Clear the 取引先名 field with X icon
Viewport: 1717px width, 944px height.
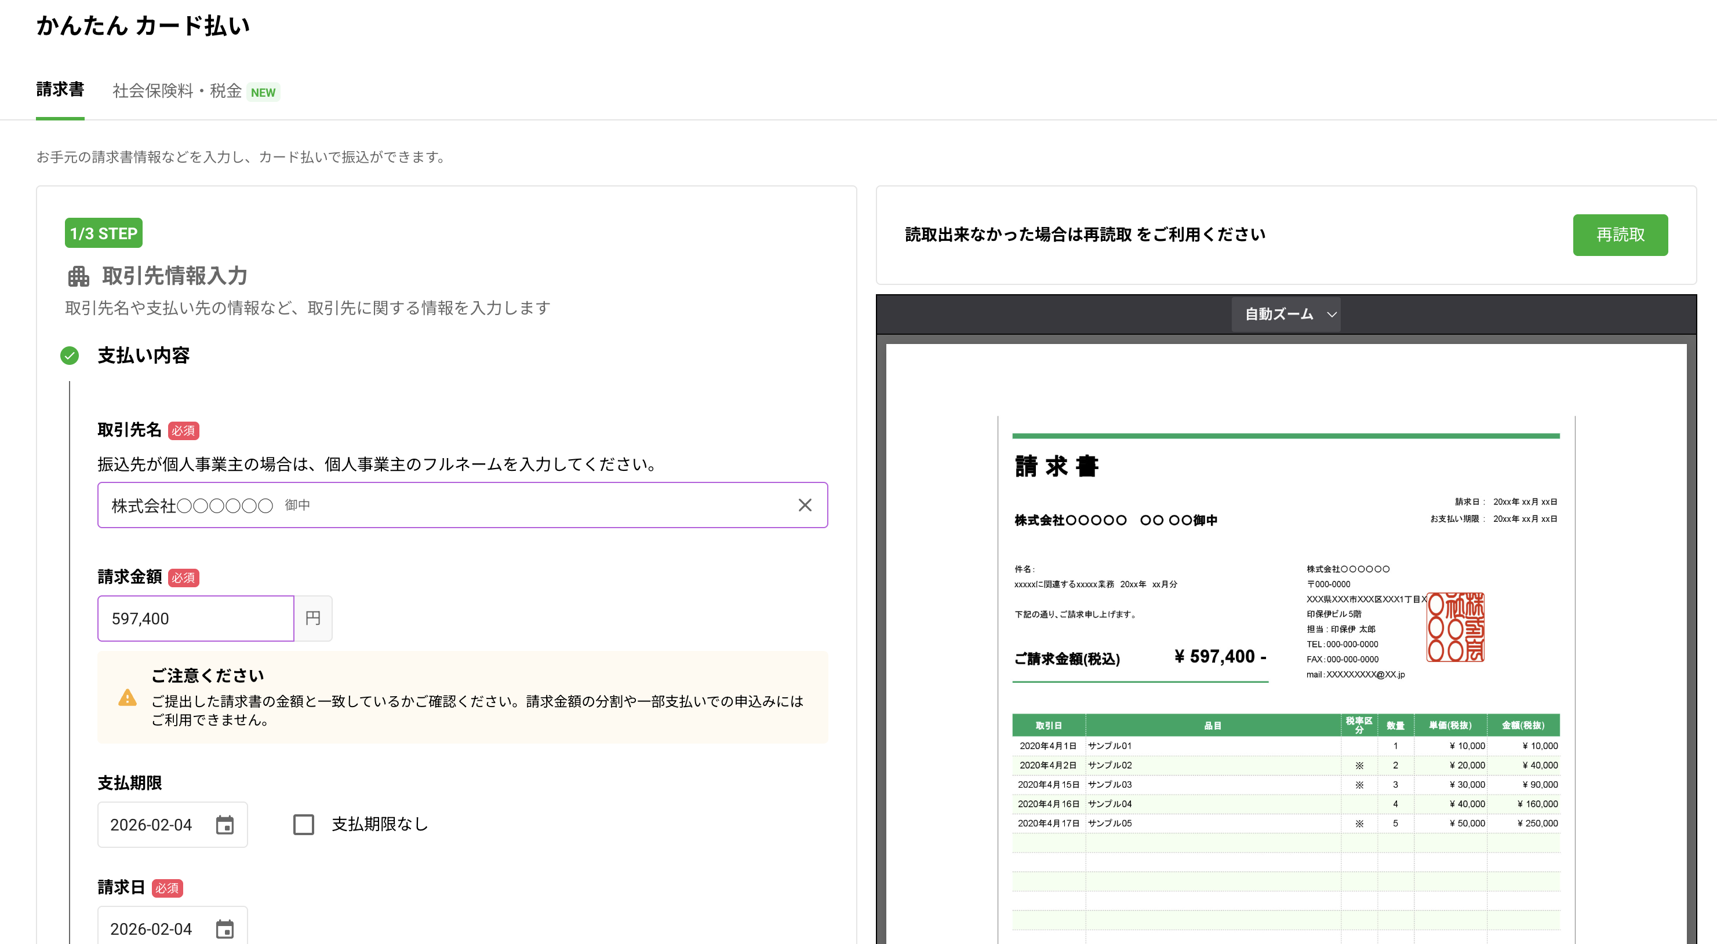pyautogui.click(x=805, y=505)
